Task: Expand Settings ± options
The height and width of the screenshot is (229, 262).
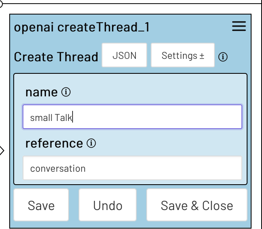Action: pyautogui.click(x=183, y=55)
